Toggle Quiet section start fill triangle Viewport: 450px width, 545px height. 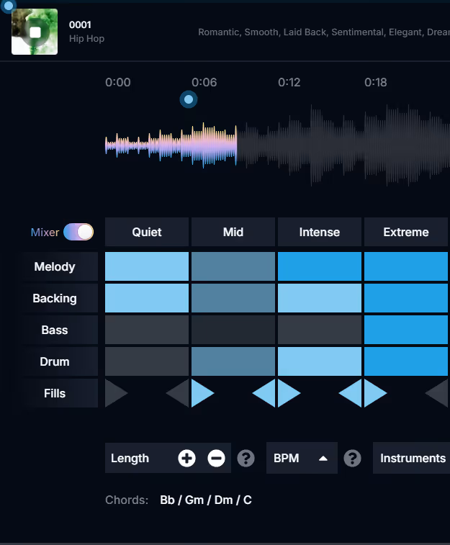coord(114,393)
